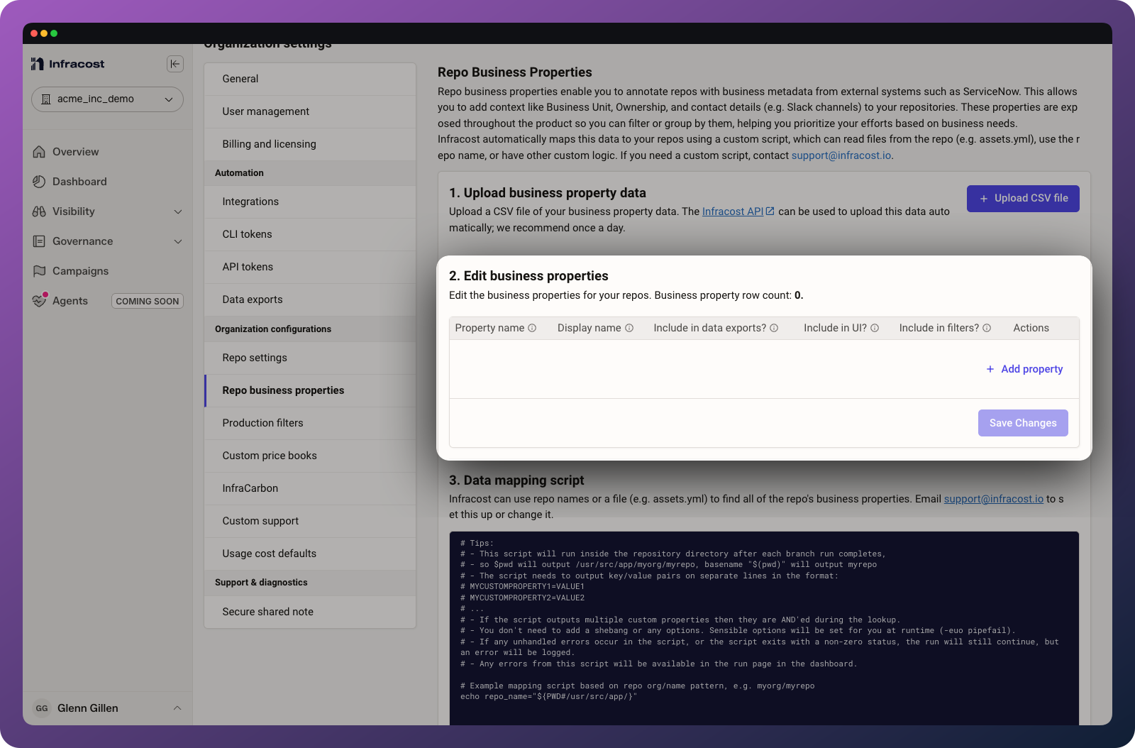Expand the Visibility menu chevron

178,211
